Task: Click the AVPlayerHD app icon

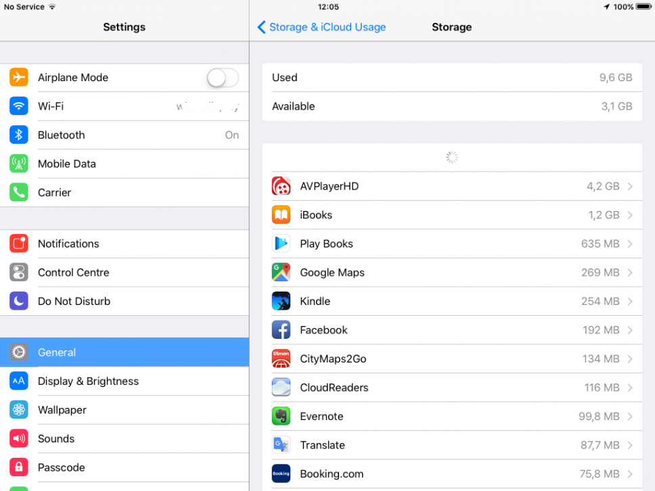Action: (x=281, y=186)
